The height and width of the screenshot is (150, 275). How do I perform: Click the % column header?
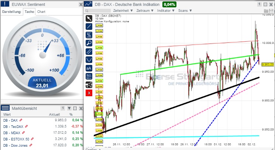(71, 115)
